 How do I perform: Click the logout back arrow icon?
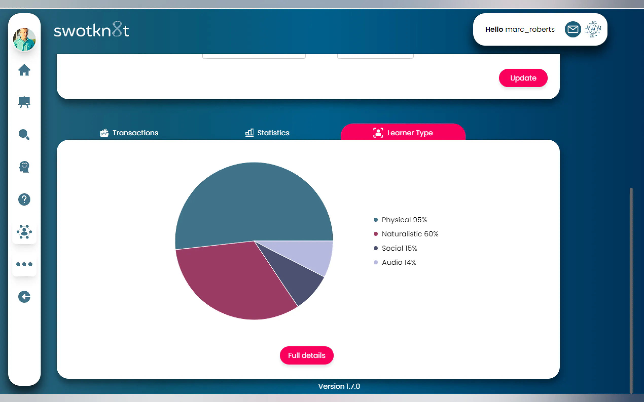tap(24, 297)
